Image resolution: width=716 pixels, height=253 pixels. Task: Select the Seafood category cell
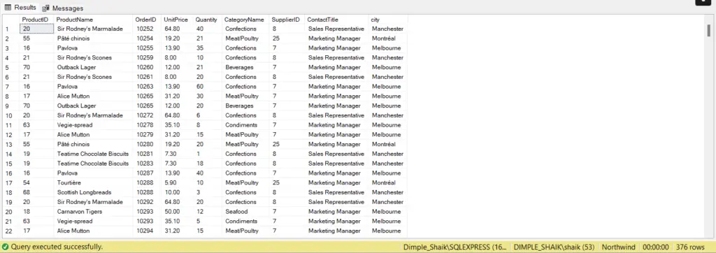[245, 212]
